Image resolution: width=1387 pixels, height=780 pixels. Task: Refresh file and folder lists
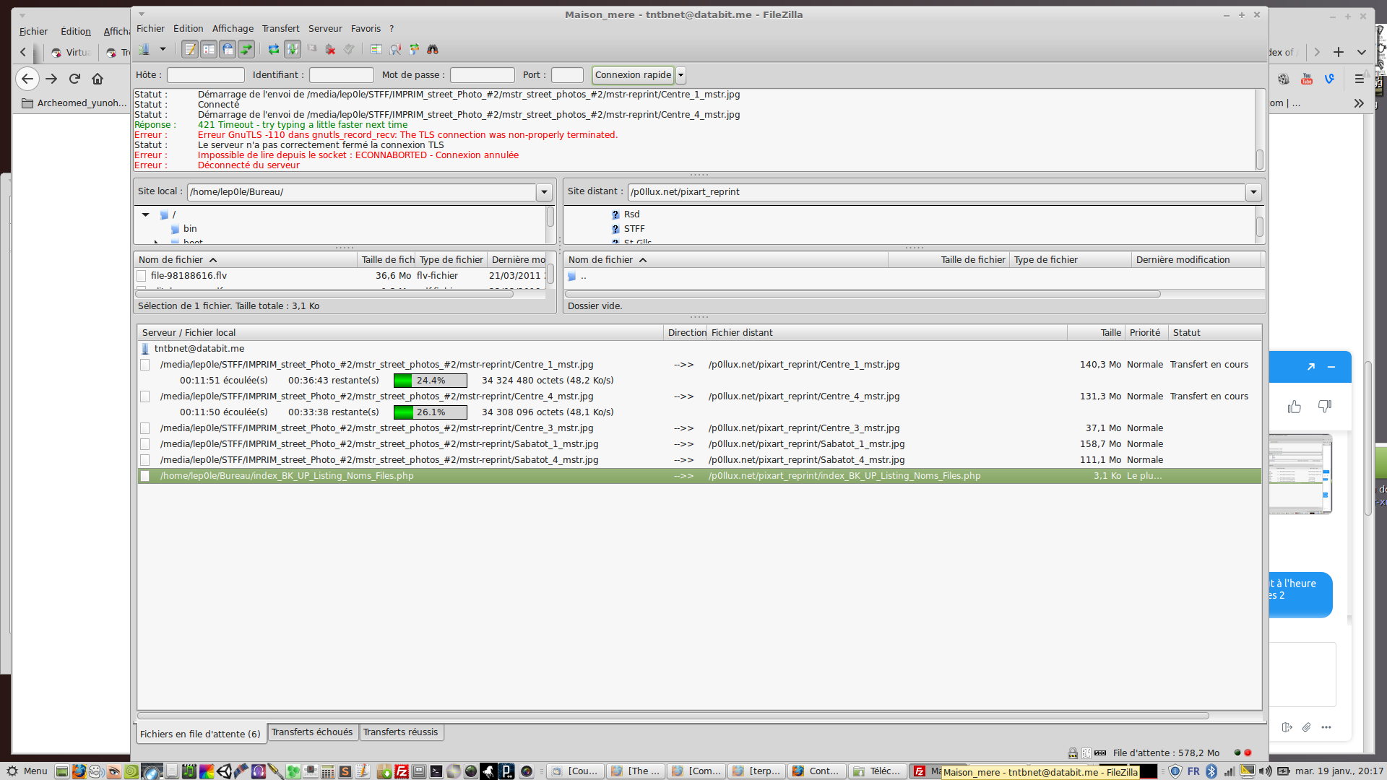[x=274, y=49]
